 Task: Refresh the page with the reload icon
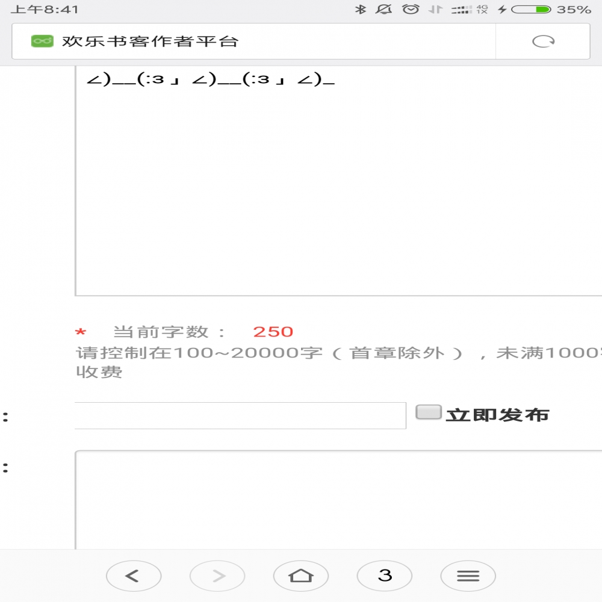[544, 41]
